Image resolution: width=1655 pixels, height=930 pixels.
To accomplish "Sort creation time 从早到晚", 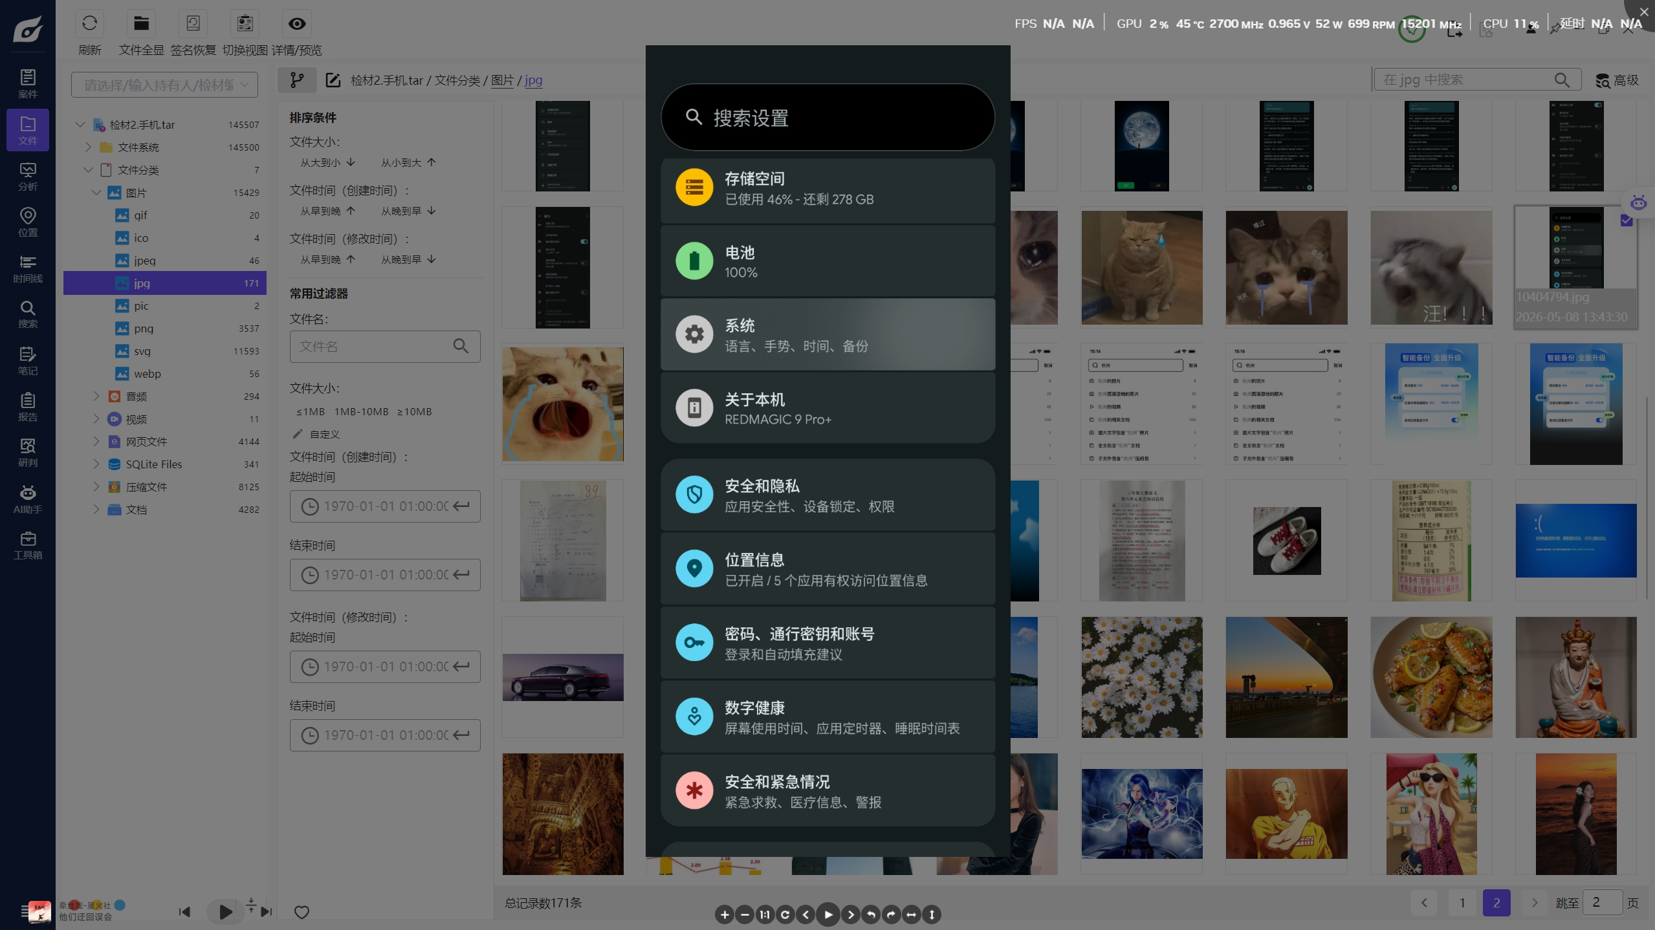I will coord(327,211).
